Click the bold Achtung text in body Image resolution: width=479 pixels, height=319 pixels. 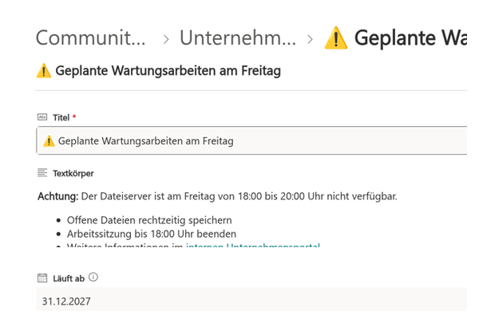pyautogui.click(x=58, y=196)
